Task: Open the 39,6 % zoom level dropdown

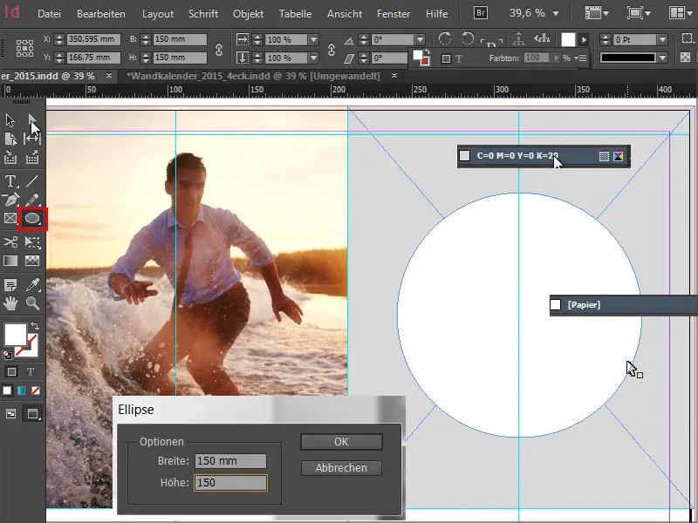Action: point(556,14)
